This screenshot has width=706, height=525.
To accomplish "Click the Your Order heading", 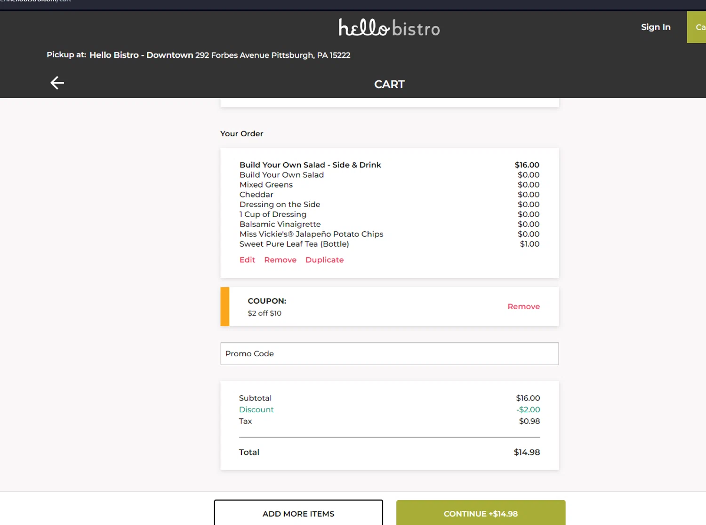I will click(x=241, y=133).
